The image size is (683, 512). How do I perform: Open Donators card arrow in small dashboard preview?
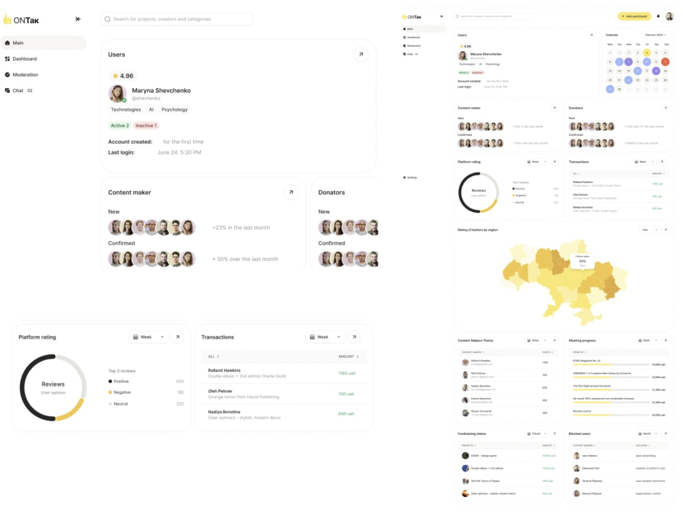point(665,108)
